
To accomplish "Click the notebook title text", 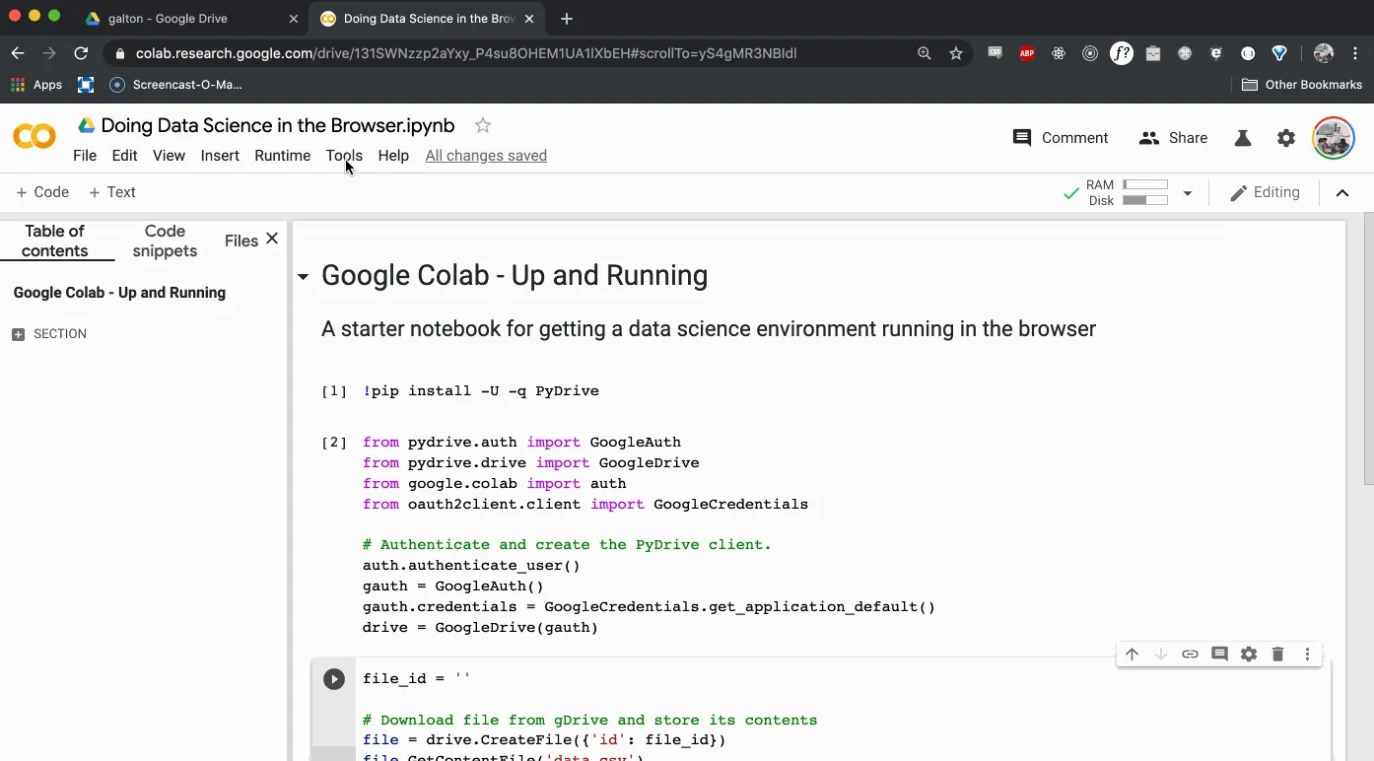I will tap(278, 125).
